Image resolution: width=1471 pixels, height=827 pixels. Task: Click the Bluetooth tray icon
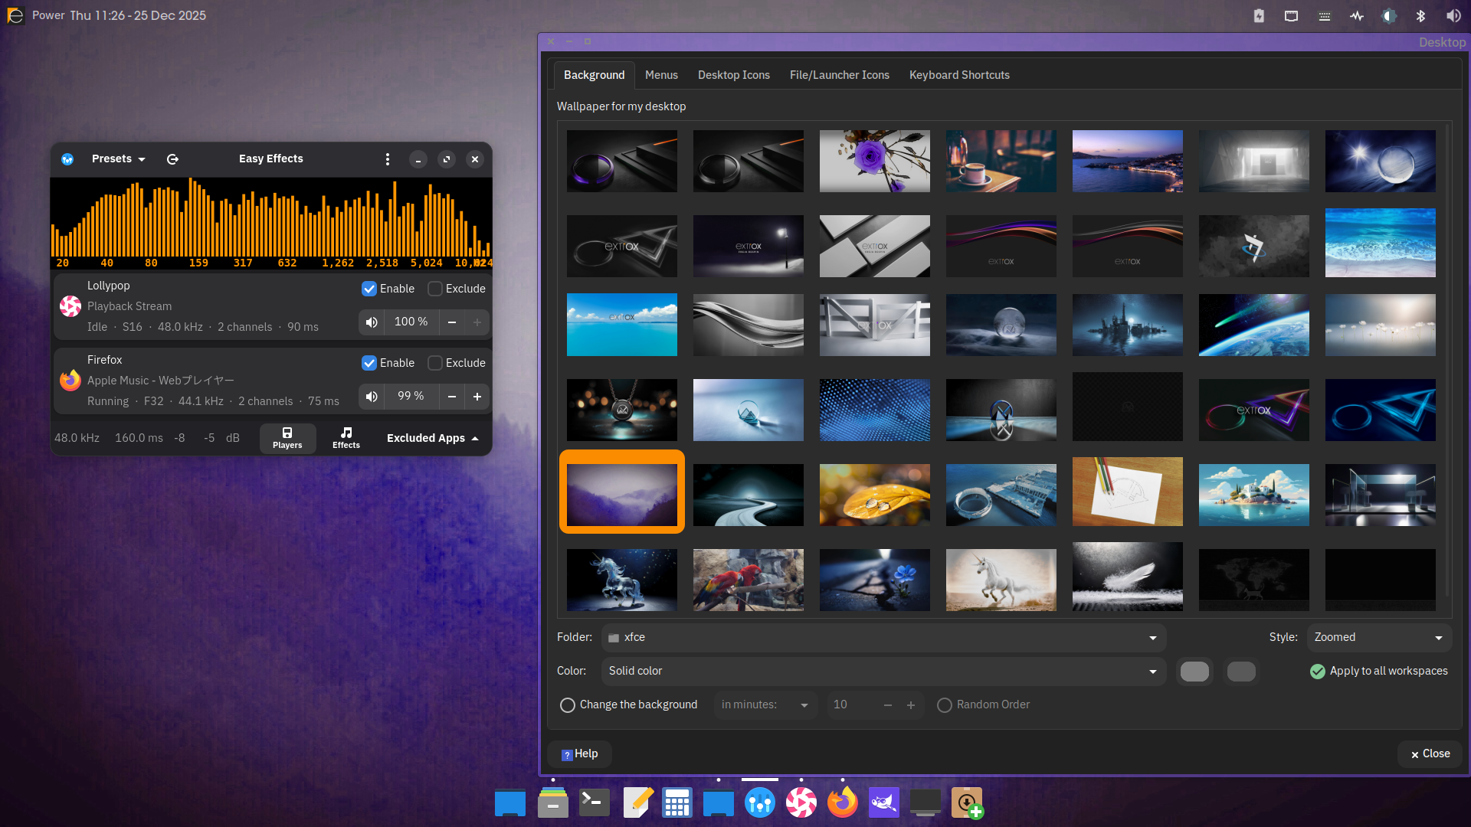1420,16
